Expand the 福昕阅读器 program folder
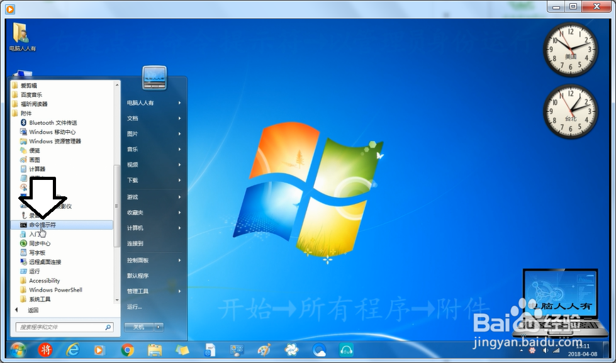 click(x=30, y=104)
